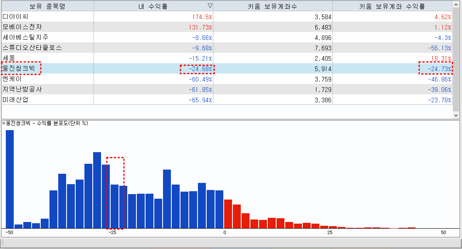This screenshot has width=462, height=249.
Task: Select the 세아베스틸지주 stock row
Action: [227, 37]
